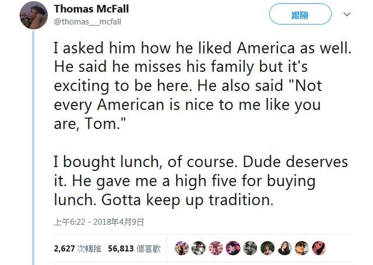Click the seventh liker avatar in row
The width and height of the screenshot is (373, 265).
pos(284,248)
